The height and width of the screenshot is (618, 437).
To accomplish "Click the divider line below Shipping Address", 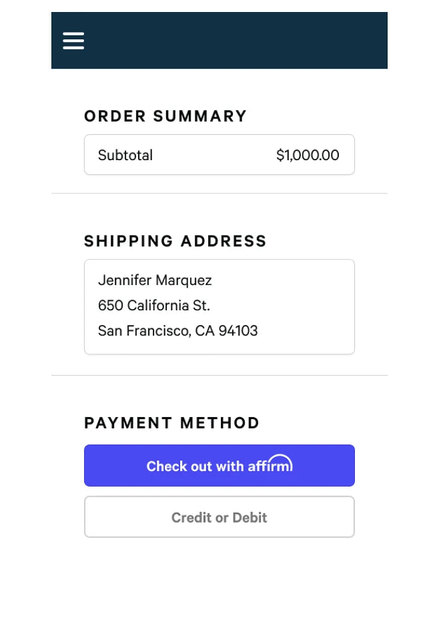I will pyautogui.click(x=219, y=375).
